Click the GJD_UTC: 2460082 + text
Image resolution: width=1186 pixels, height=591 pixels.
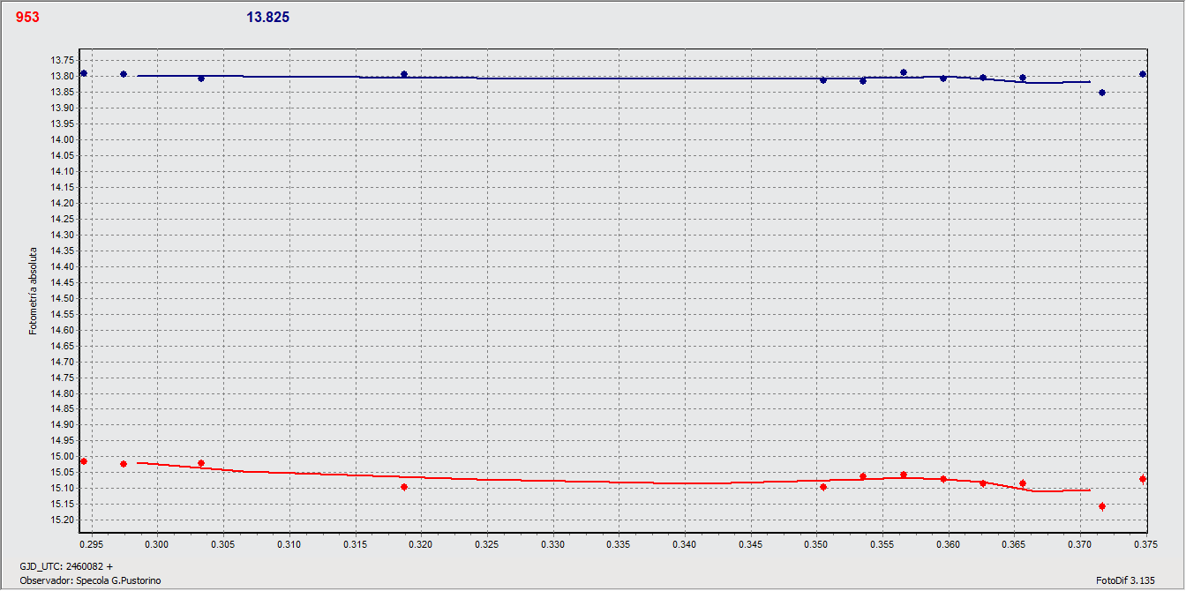tap(66, 565)
